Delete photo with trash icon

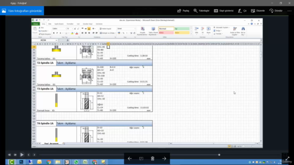coord(153,159)
